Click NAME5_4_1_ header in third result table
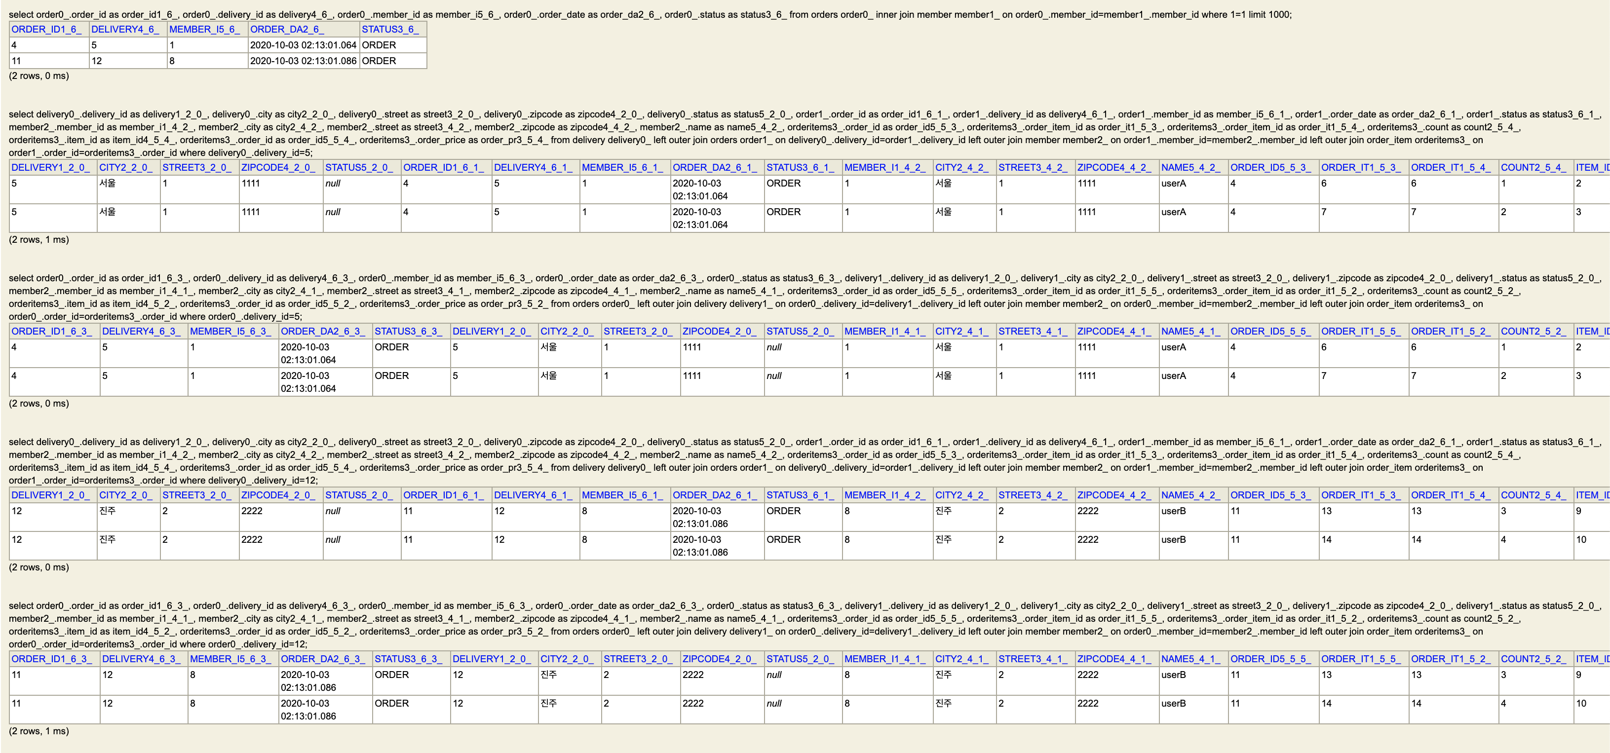The image size is (1610, 753). coord(1191,331)
